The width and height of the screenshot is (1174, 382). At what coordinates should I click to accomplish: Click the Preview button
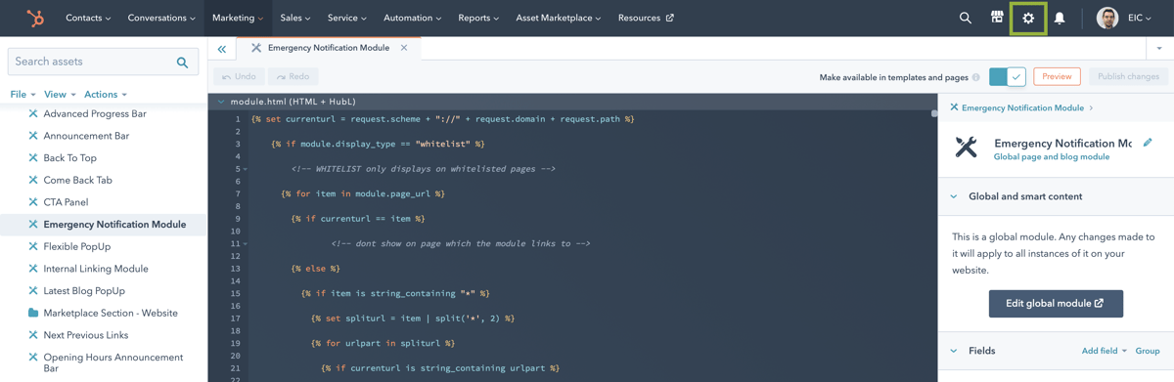tap(1057, 76)
